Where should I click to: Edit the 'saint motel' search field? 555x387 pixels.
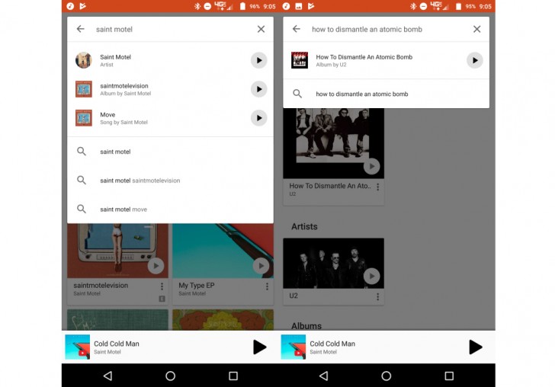(x=168, y=29)
